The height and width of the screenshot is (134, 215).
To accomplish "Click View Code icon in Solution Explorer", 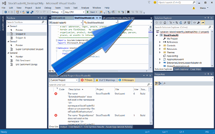I will pos(195,23).
